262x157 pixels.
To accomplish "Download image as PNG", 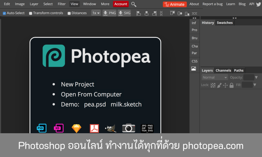I will point(109,13).
